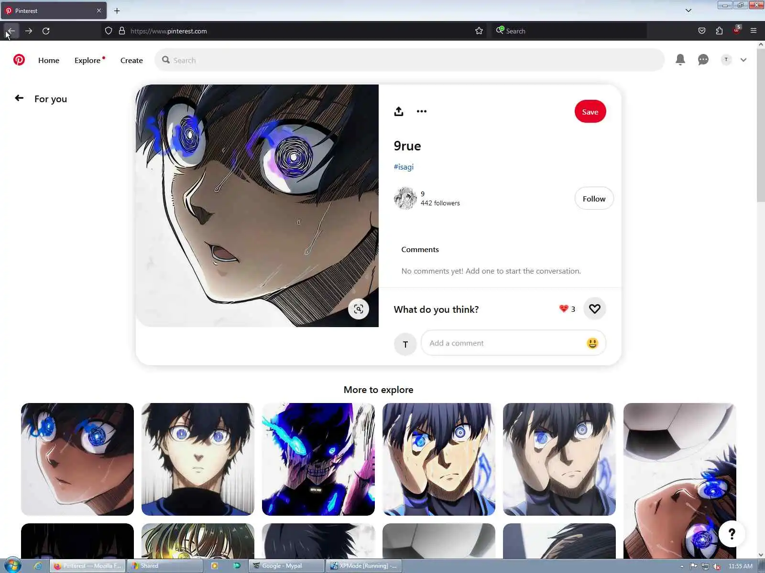This screenshot has height=573, width=765.
Task: Click the 9rue pin title
Action: [x=407, y=146]
